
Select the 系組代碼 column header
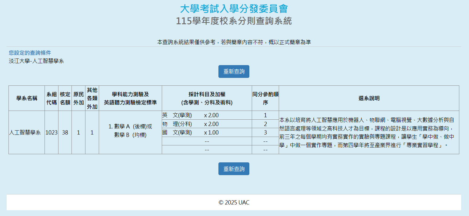coord(52,98)
